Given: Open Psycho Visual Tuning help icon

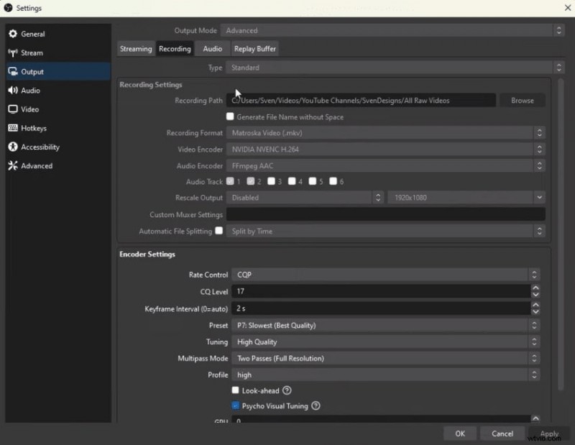Looking at the screenshot, I should [316, 405].
